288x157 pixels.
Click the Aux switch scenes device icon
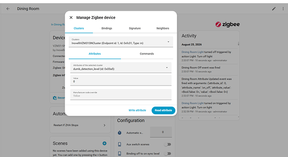tap(119, 144)
